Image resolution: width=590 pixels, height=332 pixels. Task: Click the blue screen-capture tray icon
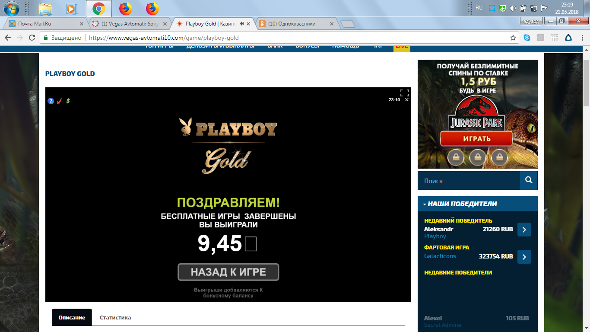coord(492,8)
